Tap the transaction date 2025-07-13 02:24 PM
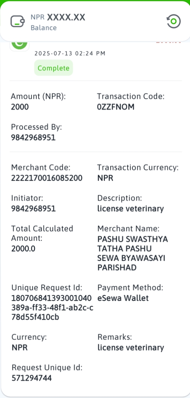Viewport: 190px width, 398px height. [x=70, y=53]
